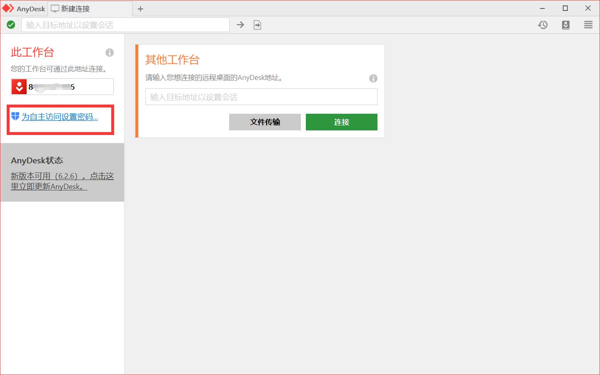The image size is (600, 375).
Task: Click the shield icon before the password link
Action: [15, 117]
